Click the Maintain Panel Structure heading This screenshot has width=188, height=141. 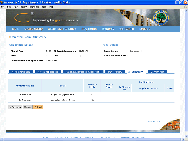click(x=29, y=37)
